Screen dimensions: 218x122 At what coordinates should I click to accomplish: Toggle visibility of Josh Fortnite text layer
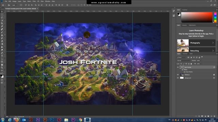[x=178, y=67]
